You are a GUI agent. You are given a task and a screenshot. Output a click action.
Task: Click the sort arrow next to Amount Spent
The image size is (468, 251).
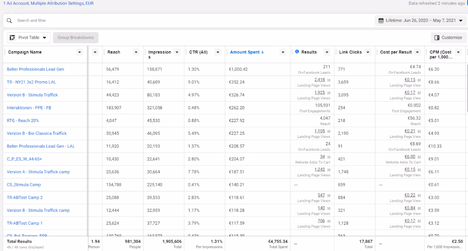pyautogui.click(x=262, y=52)
